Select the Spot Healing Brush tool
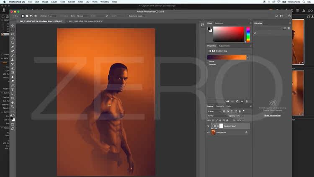The image size is (314, 177). [13, 51]
